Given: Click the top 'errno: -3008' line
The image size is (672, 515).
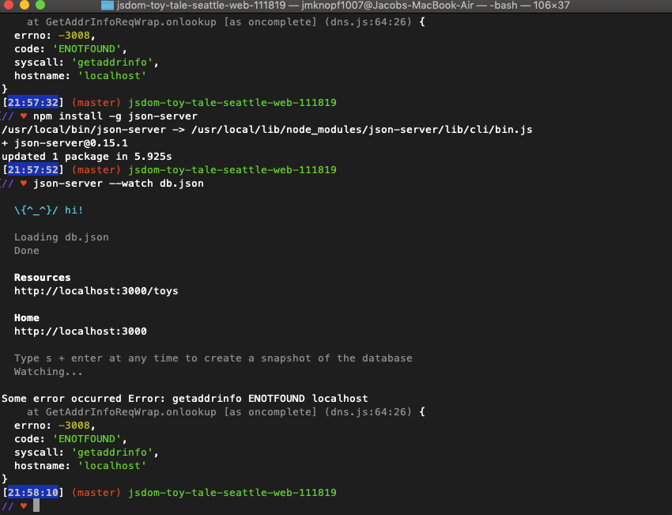Looking at the screenshot, I should pyautogui.click(x=55, y=35).
